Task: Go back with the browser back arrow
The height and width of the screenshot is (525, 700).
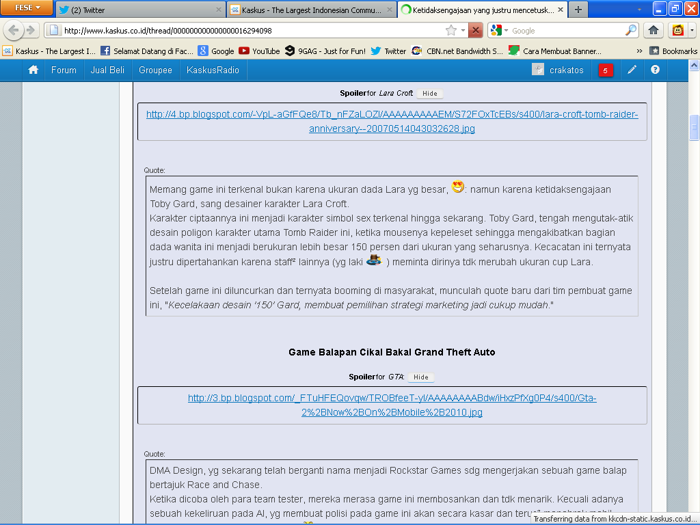Action: [x=14, y=30]
